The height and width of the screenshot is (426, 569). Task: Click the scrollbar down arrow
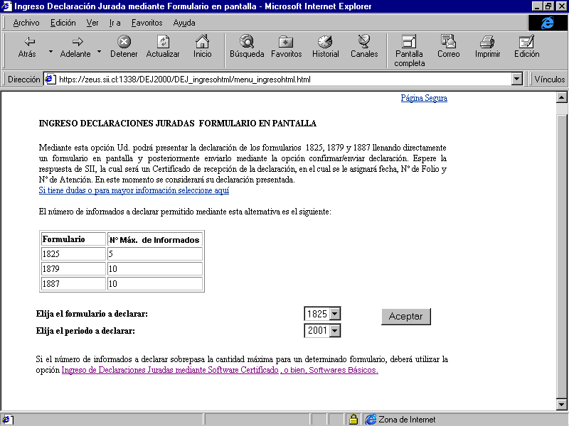[x=561, y=405]
